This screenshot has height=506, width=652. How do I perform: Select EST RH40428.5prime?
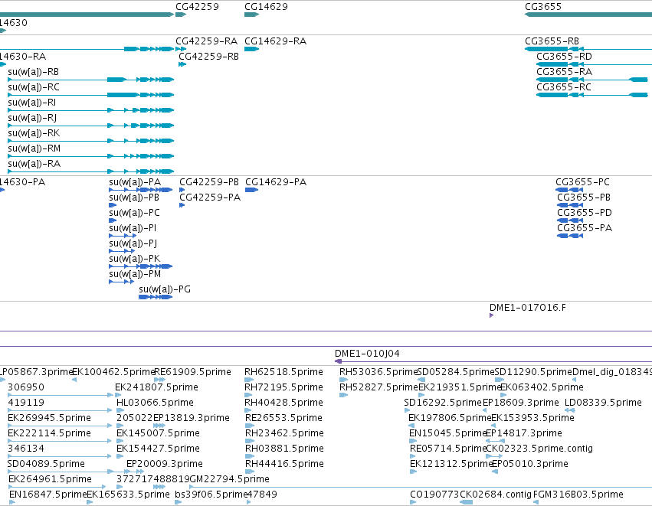283,403
